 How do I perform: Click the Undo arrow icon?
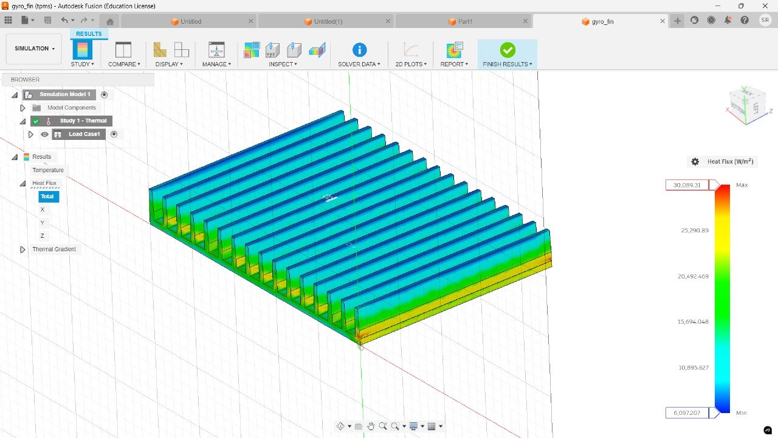pyautogui.click(x=64, y=20)
